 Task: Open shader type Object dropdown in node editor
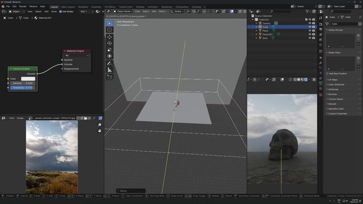tap(16, 11)
